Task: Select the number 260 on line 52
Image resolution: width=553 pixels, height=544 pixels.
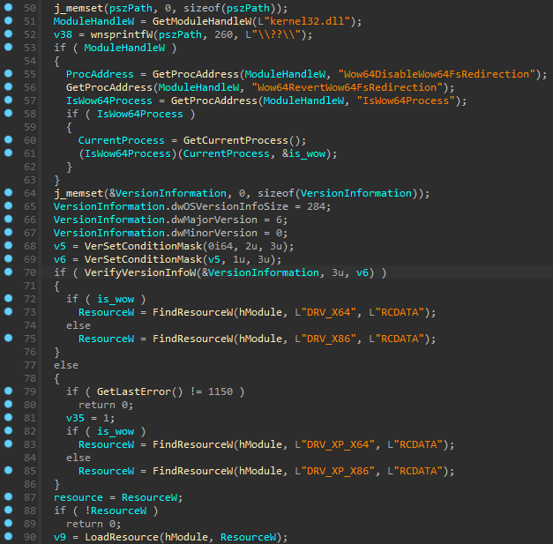Action: [x=224, y=34]
